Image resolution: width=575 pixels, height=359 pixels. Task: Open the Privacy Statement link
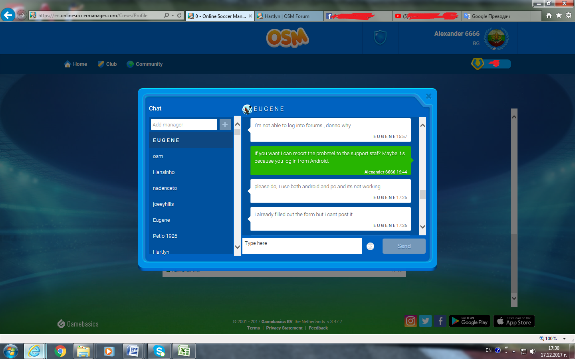(284, 328)
